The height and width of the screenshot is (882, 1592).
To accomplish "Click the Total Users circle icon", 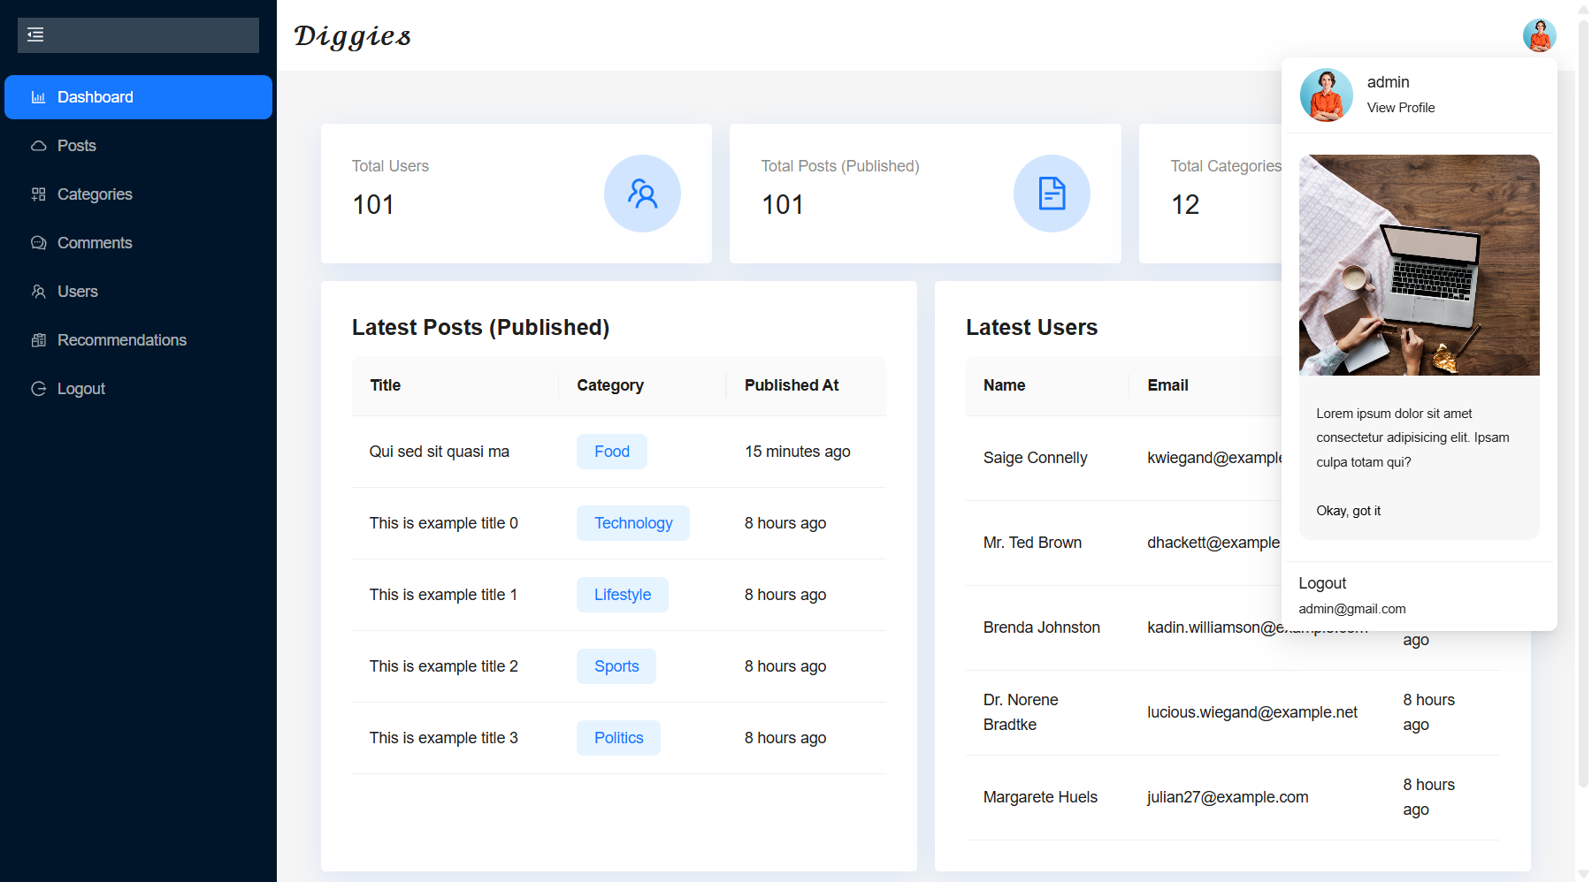I will coord(642,194).
